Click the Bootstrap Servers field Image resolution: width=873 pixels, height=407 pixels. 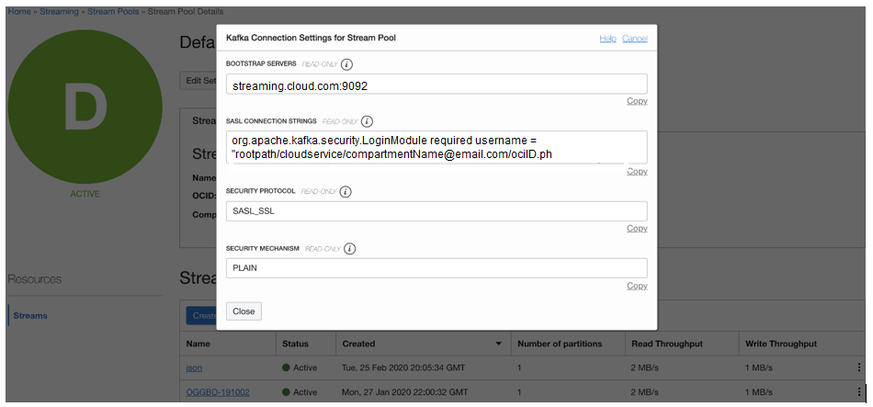tap(436, 85)
